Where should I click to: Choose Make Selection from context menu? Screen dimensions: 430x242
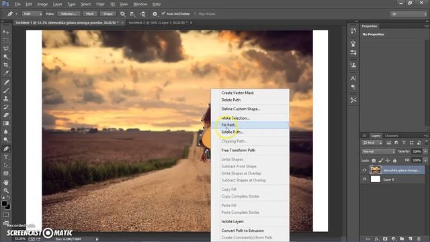[250, 118]
